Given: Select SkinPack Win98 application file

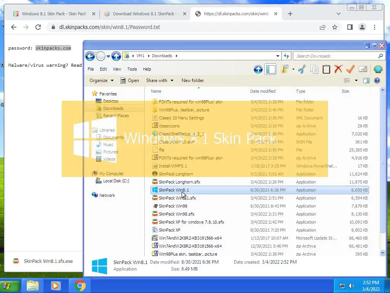Looking at the screenshot, I should click(x=260, y=206).
